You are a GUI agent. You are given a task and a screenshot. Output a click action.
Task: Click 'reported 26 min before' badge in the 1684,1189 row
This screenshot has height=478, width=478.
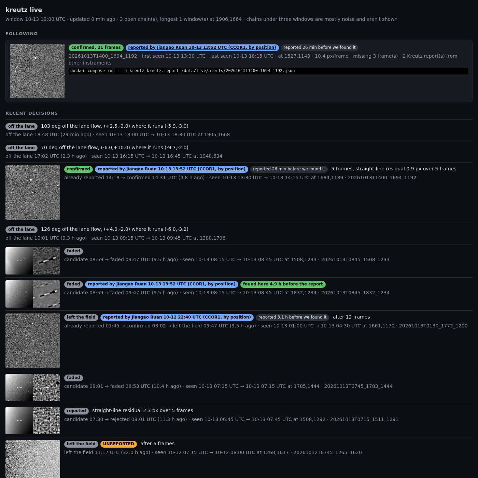tap(289, 169)
